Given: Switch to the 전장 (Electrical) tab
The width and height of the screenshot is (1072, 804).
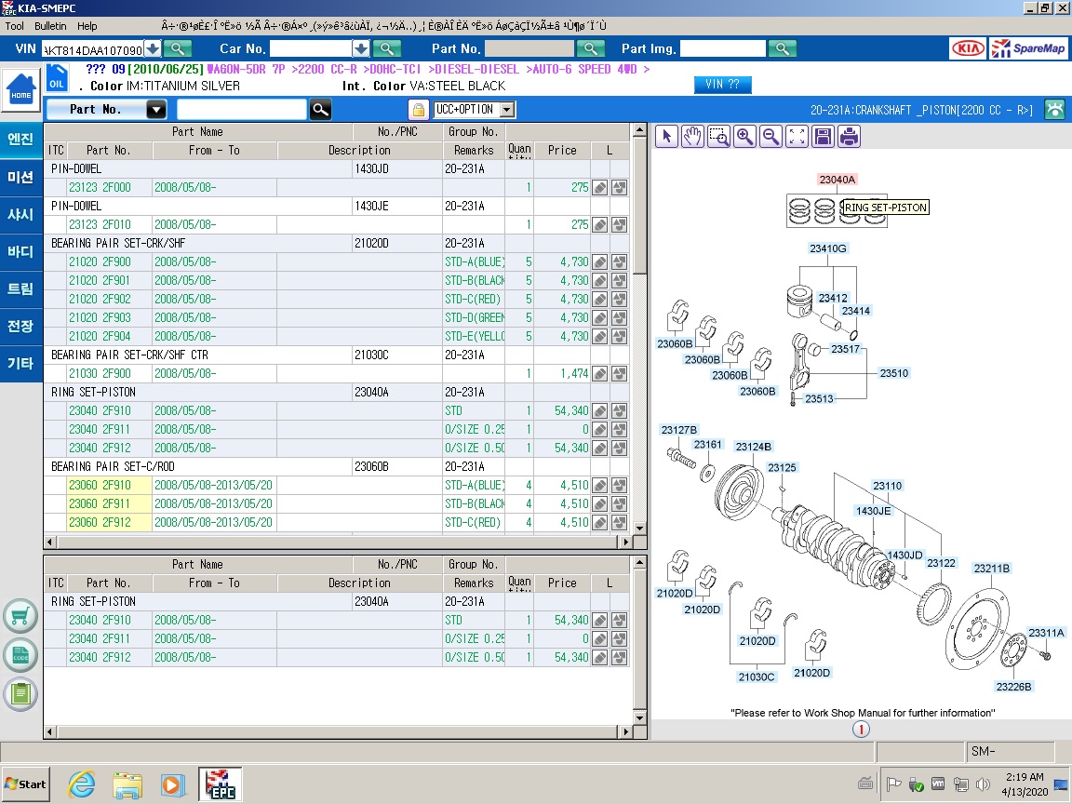Looking at the screenshot, I should point(21,326).
